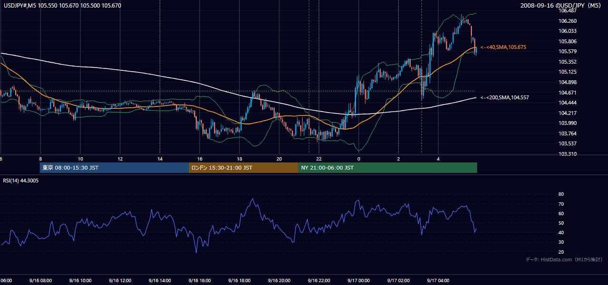608x285 pixels.
Task: Click the 9/16 18:00 time axis label
Action: 239,281
